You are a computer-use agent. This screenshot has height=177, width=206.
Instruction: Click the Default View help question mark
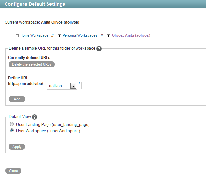pyautogui.click(x=34, y=117)
